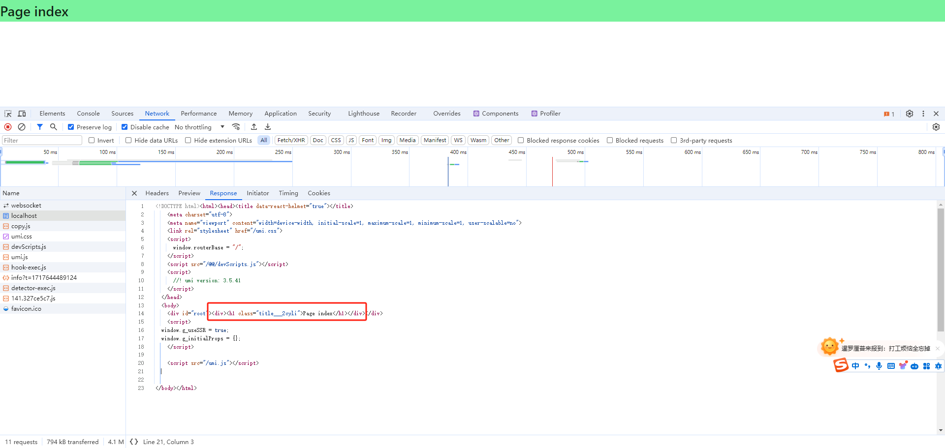Image resolution: width=945 pixels, height=448 pixels.
Task: Switch Sogou Chinese/English mode icon
Action: point(855,366)
